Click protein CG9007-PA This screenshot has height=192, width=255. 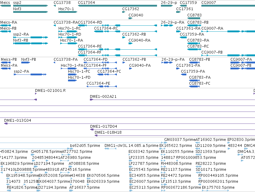[x=241, y=60]
